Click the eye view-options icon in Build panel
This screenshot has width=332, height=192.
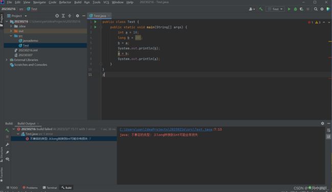click(8, 159)
